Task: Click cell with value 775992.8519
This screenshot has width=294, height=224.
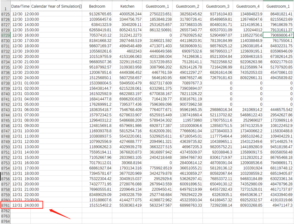Action: pyautogui.click(x=158, y=168)
